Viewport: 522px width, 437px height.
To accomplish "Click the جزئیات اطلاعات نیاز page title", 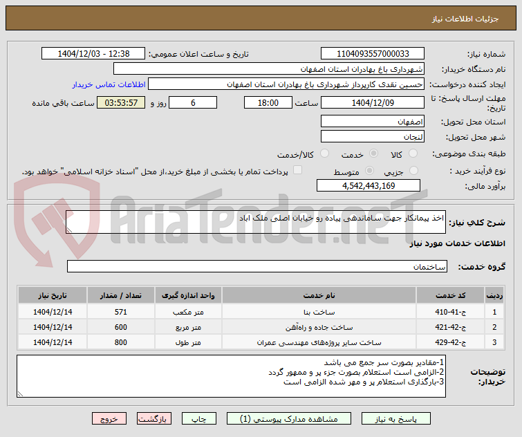I will [465, 19].
